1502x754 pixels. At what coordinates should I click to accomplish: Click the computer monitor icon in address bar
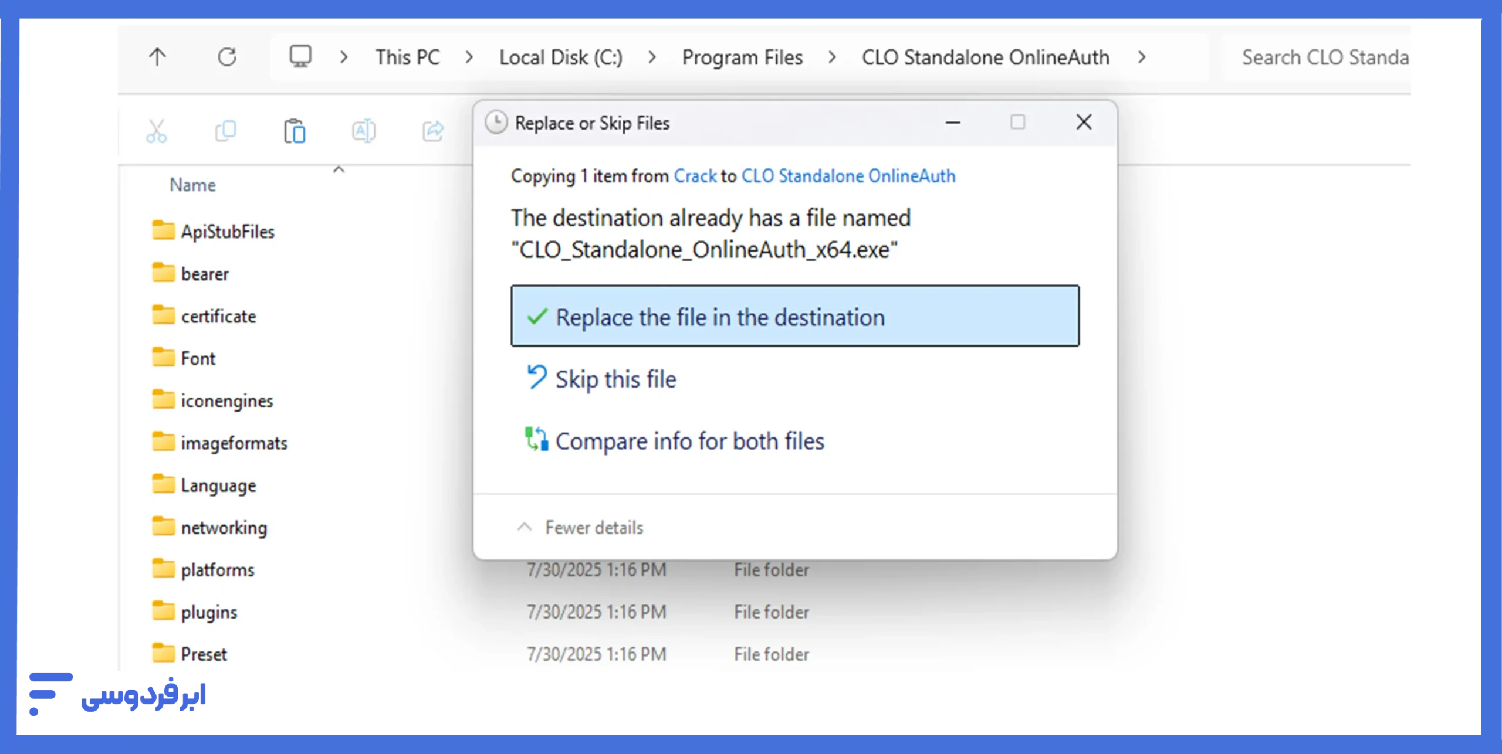[x=300, y=57]
